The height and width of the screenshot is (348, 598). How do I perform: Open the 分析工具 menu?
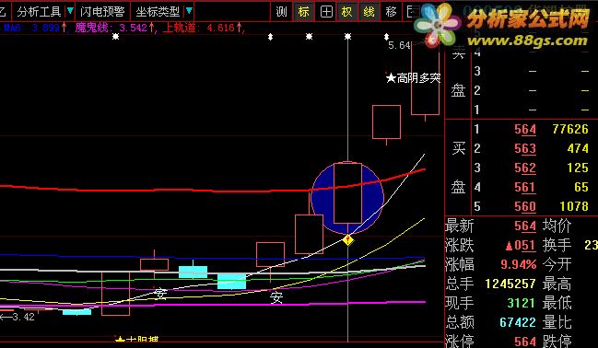pyautogui.click(x=39, y=11)
